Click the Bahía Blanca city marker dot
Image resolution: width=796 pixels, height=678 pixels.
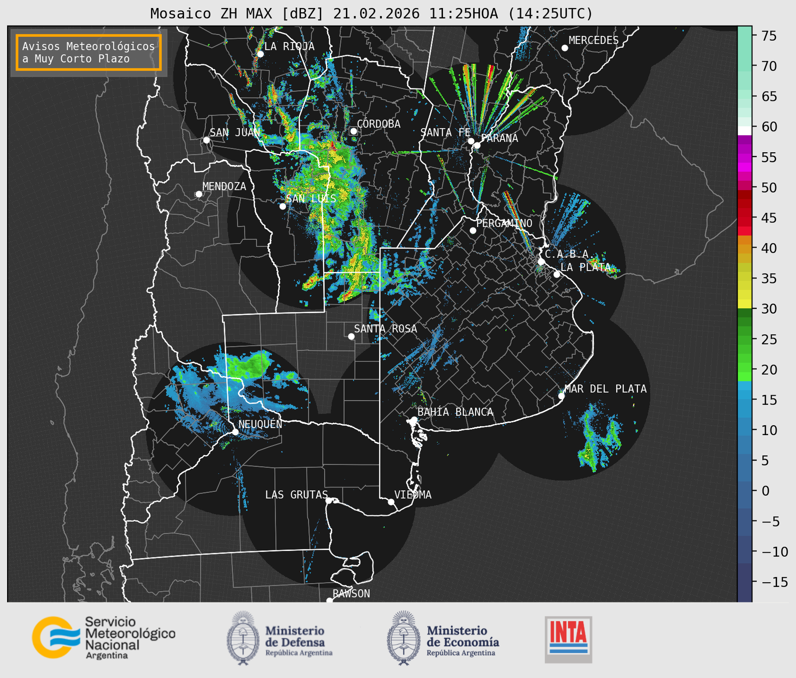click(x=414, y=420)
